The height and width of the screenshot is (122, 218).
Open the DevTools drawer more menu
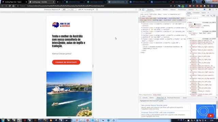coord(140,98)
